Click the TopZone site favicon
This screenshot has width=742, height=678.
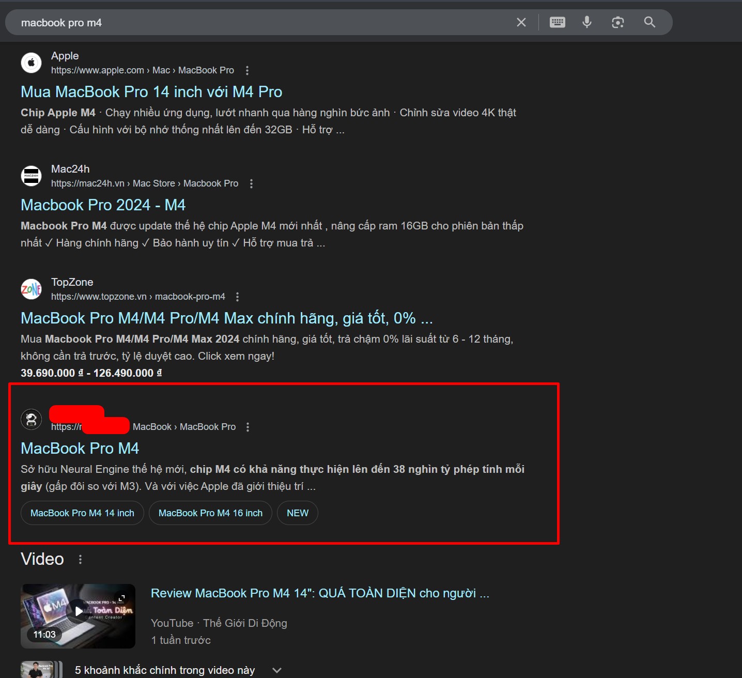(x=31, y=289)
